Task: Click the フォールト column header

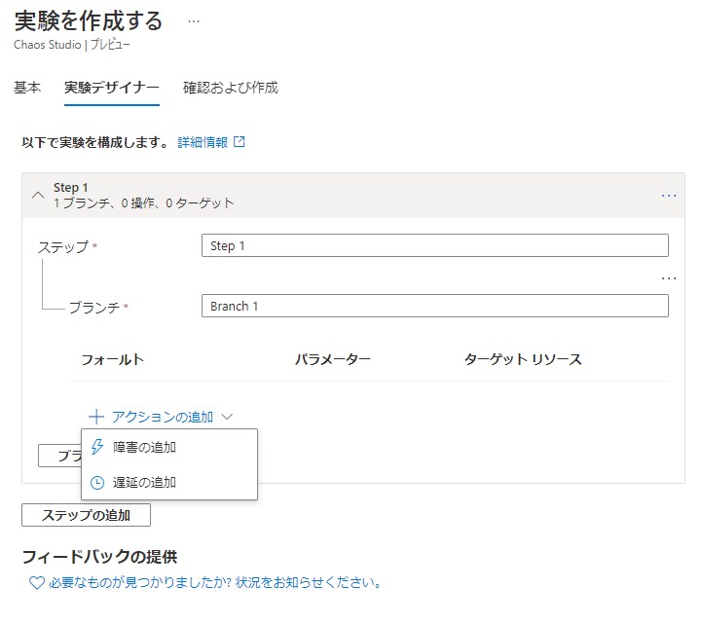Action: point(113,359)
